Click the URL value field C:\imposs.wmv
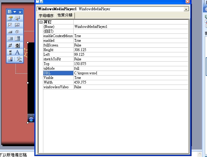The width and height of the screenshot is (207, 157). pyautogui.click(x=131, y=73)
